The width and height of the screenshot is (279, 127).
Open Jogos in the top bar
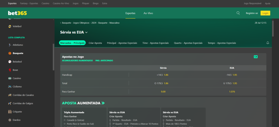pos(75,3)
